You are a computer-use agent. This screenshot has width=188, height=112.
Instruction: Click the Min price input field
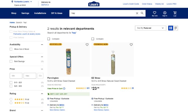coord(16,76)
